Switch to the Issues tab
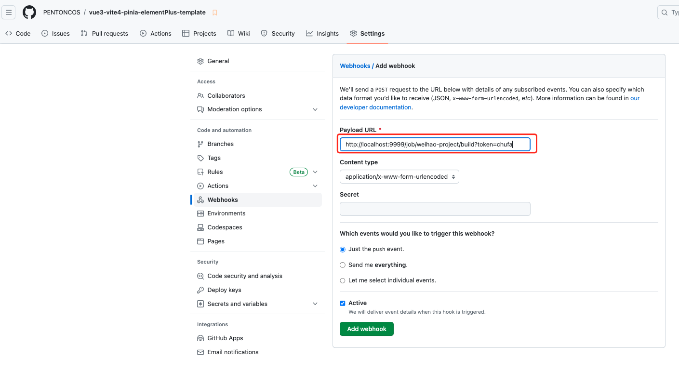679x372 pixels. 55,33
